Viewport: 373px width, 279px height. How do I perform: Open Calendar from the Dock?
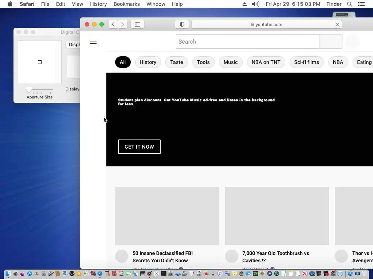pos(121,274)
